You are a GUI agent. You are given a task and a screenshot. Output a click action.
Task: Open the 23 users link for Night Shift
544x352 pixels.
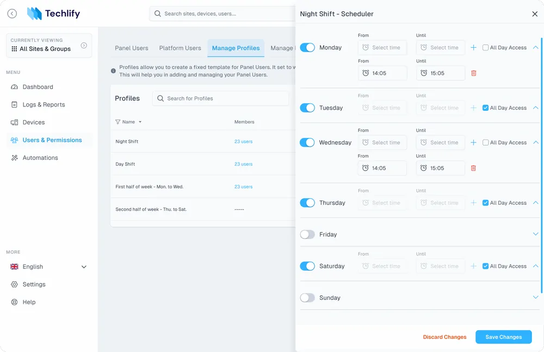tap(243, 141)
